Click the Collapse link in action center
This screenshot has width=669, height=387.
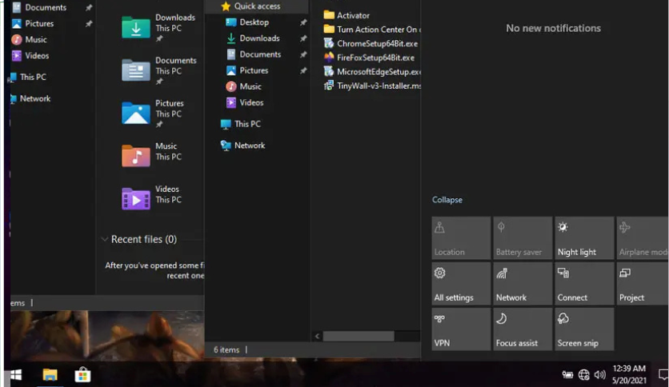pyautogui.click(x=447, y=199)
